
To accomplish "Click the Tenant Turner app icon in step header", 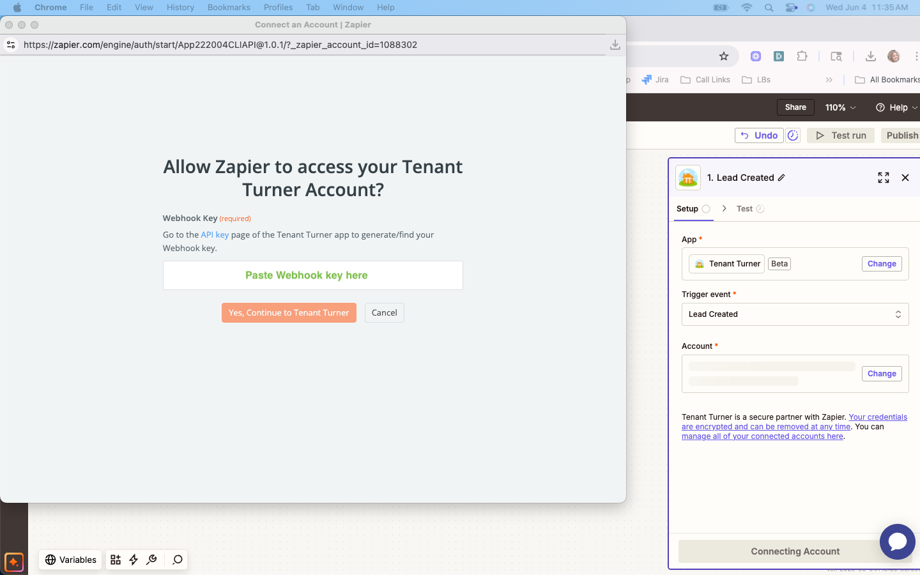I will click(688, 178).
